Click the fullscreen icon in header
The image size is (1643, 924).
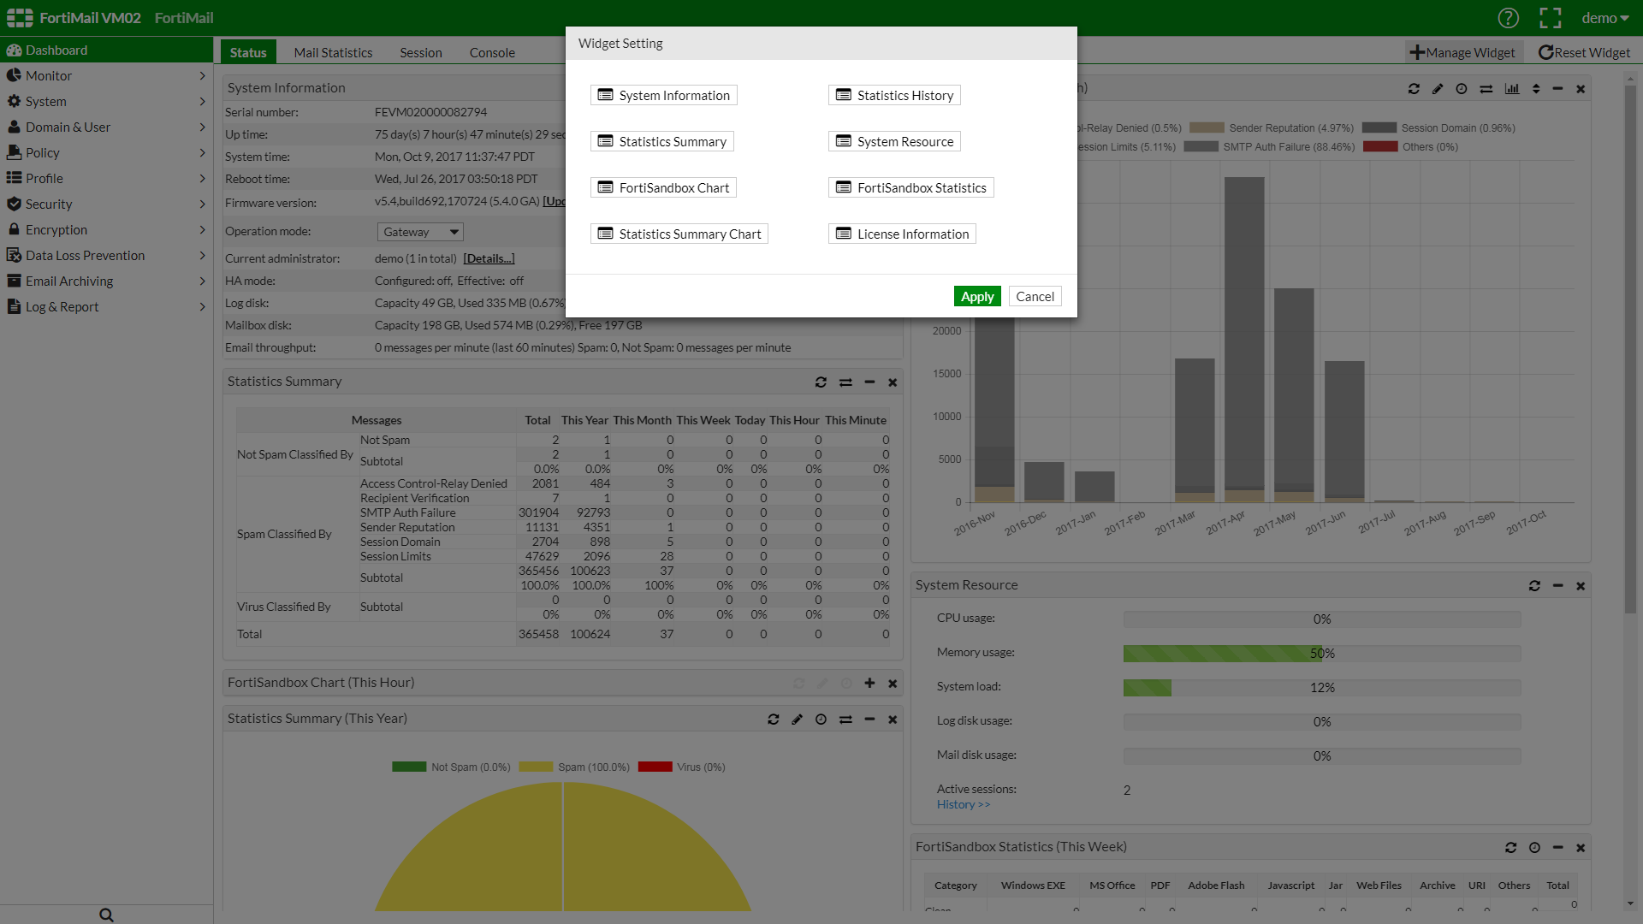tap(1550, 18)
